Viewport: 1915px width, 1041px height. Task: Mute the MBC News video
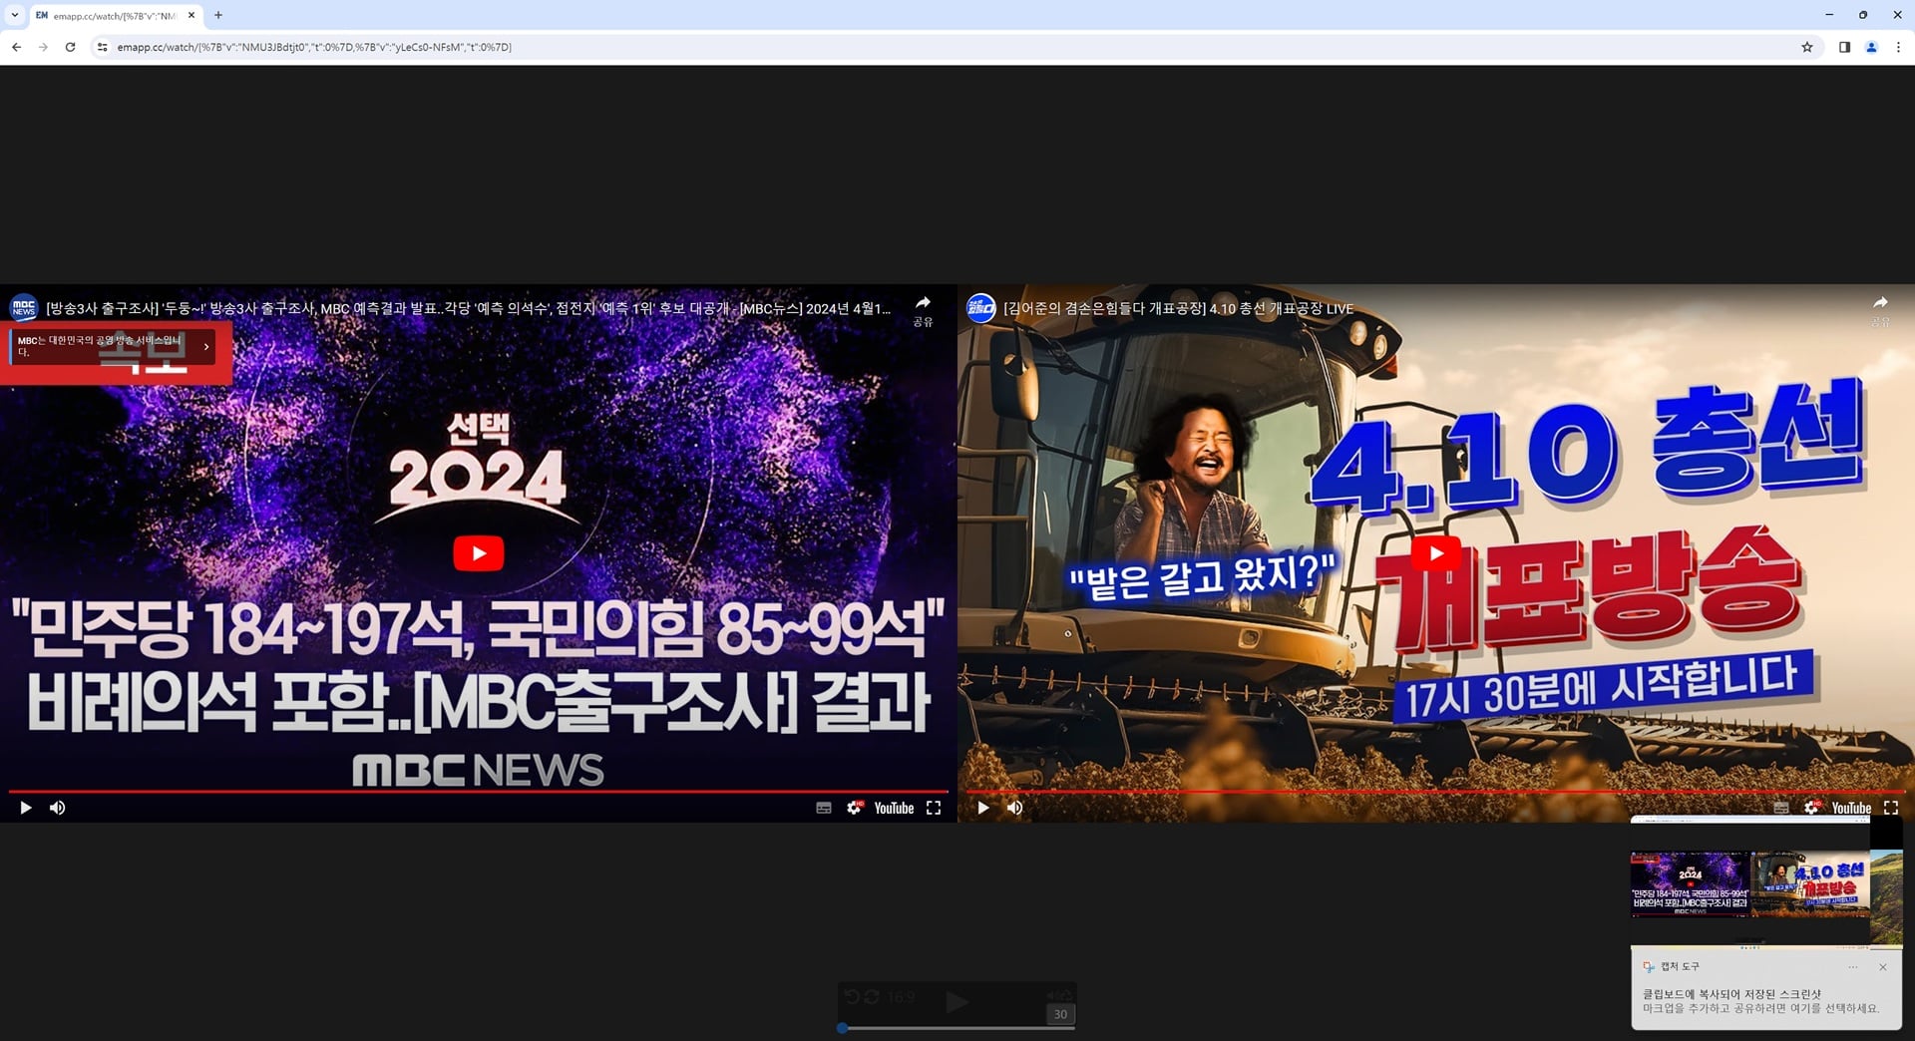pos(58,808)
